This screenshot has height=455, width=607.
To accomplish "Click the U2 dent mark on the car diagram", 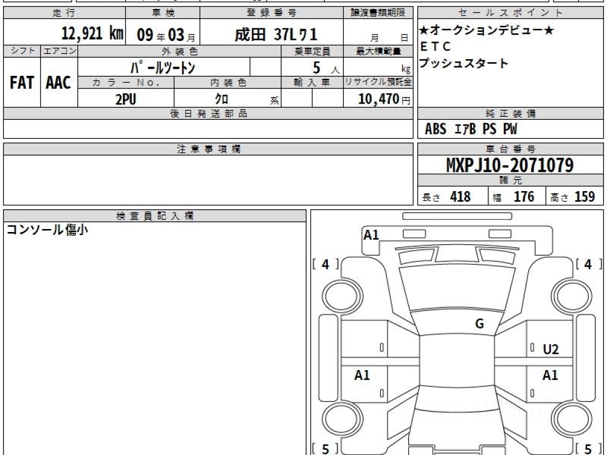I will (x=550, y=349).
